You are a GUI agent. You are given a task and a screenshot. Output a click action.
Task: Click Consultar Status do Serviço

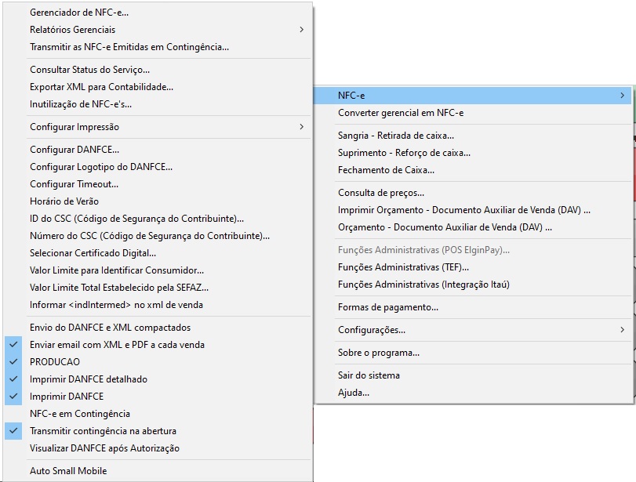pyautogui.click(x=89, y=70)
